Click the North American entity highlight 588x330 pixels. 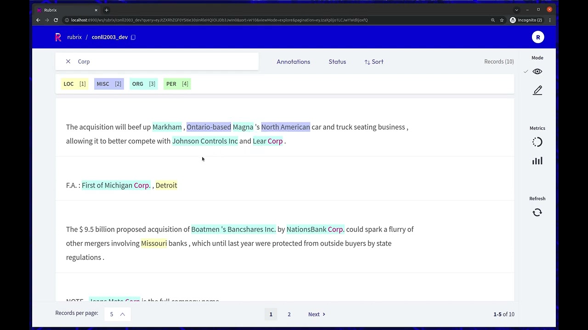click(286, 127)
